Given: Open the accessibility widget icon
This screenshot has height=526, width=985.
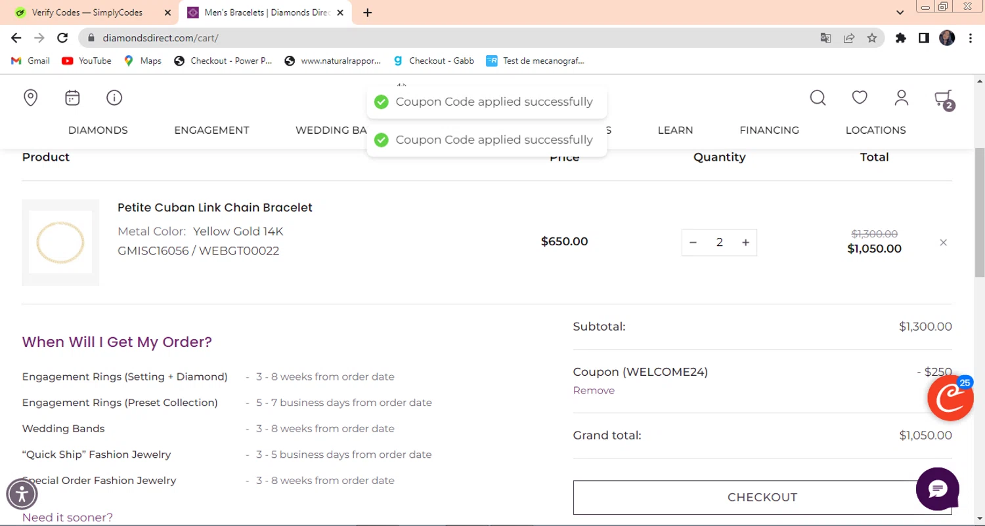Looking at the screenshot, I should click(x=22, y=495).
